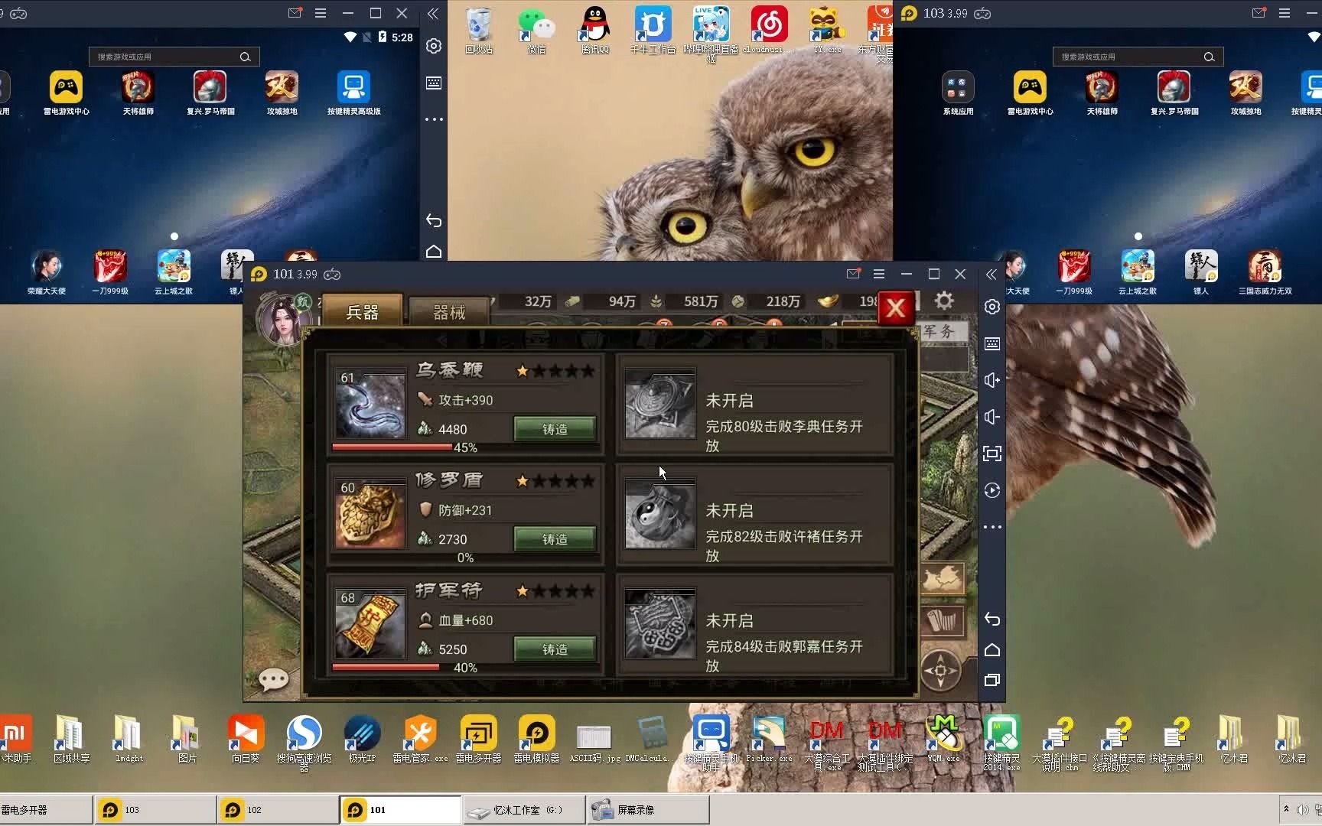Open more options in emulator 101 sidebar

(x=992, y=527)
